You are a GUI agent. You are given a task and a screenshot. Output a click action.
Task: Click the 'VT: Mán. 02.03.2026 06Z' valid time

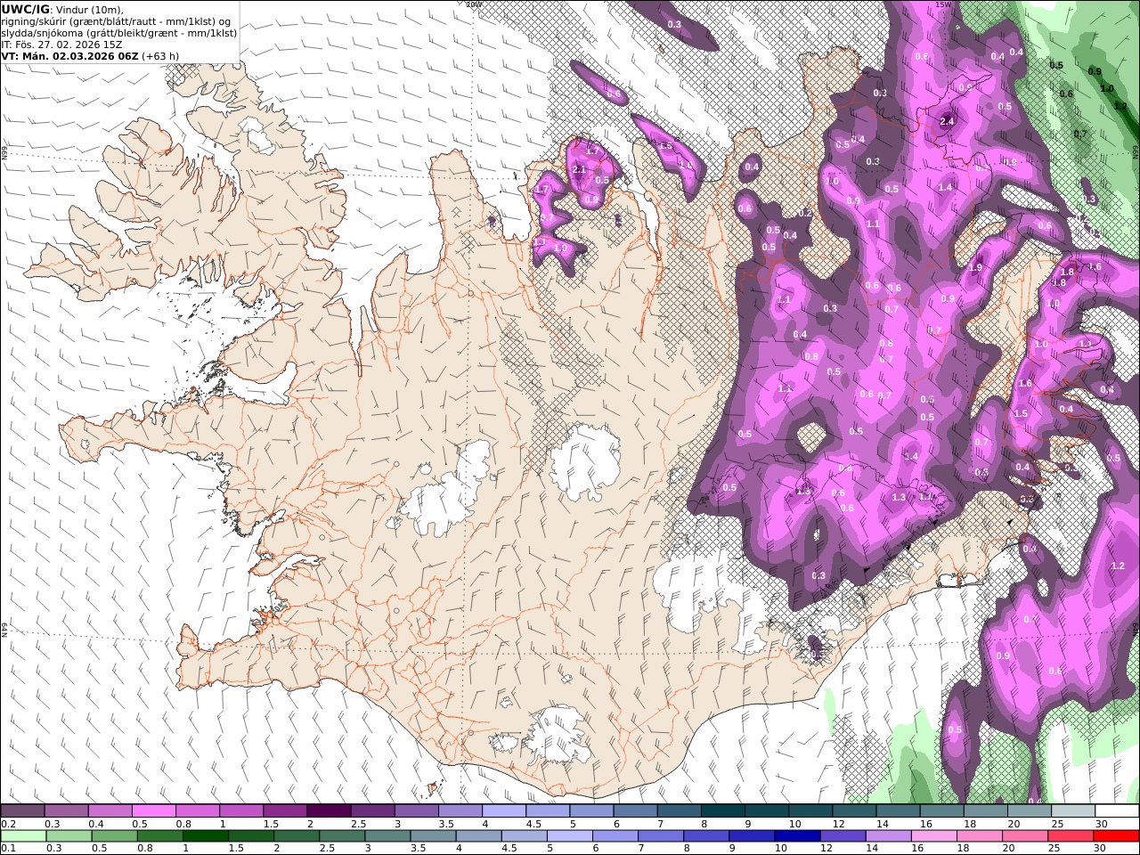pos(69,55)
